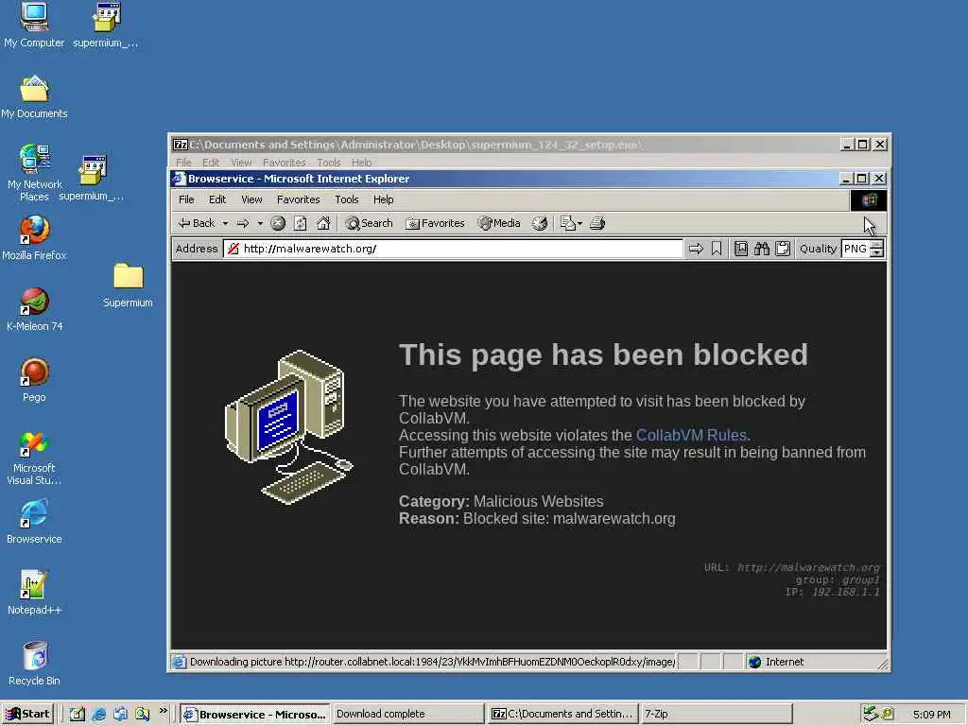Increase Quality with the spinner up arrow
968x726 pixels.
(x=876, y=245)
